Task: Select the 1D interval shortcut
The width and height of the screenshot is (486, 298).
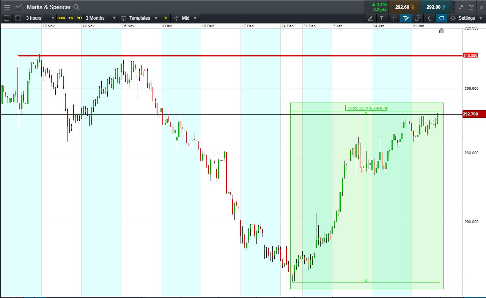Action: (x=79, y=18)
